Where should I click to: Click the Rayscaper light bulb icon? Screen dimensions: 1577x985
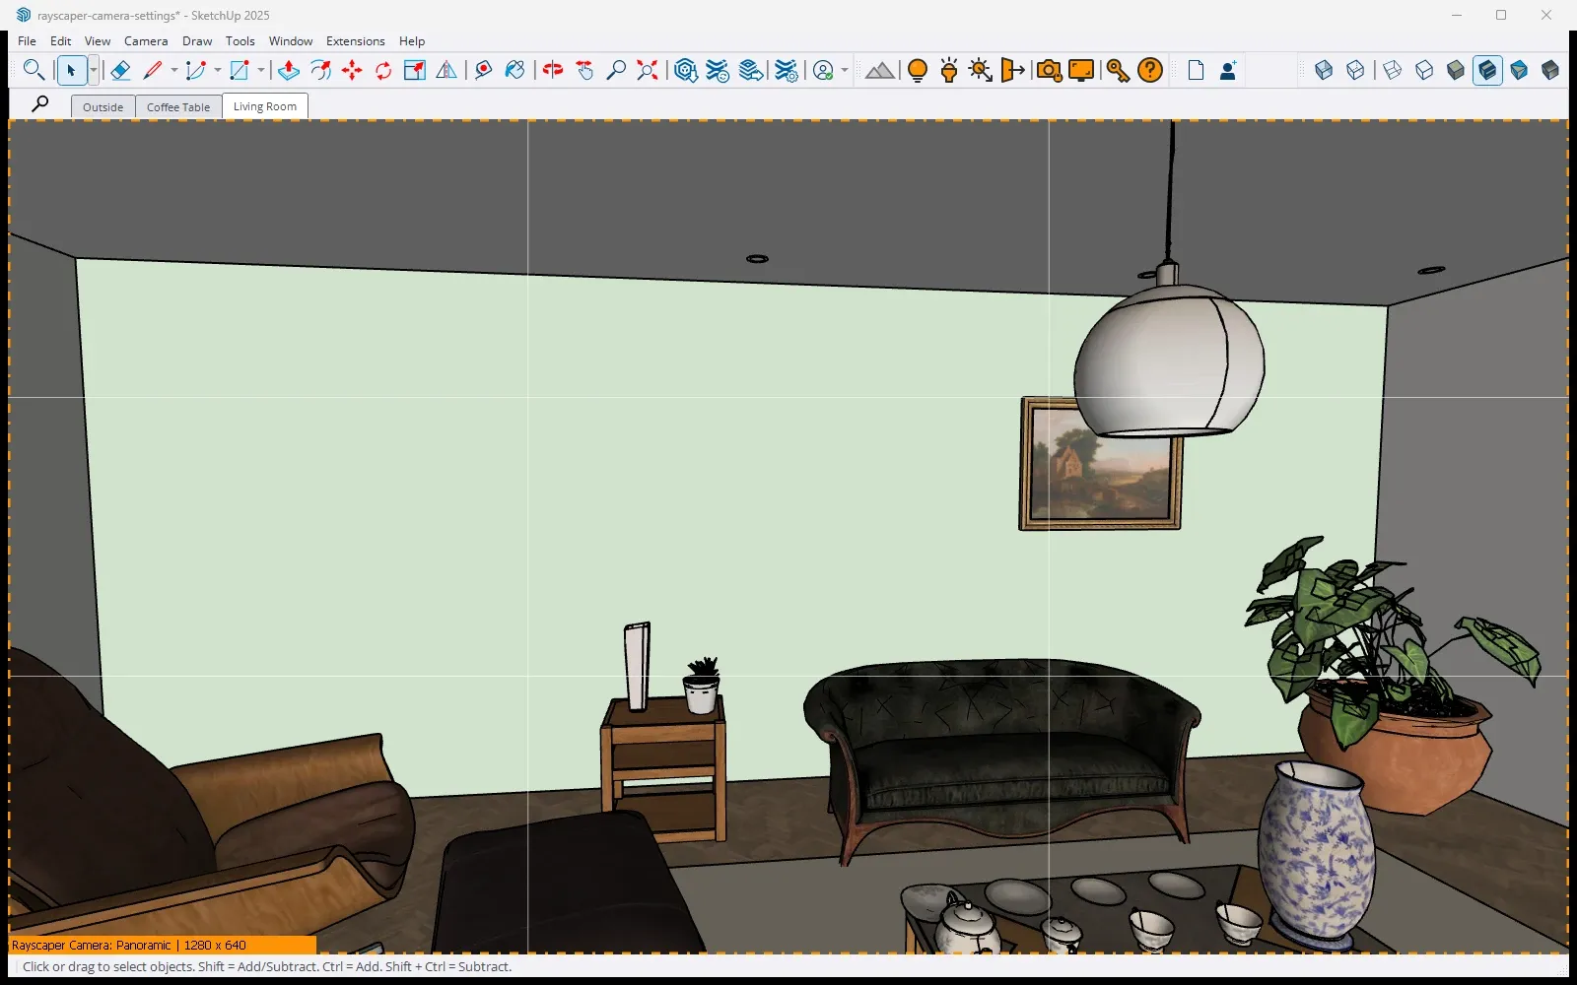click(x=918, y=70)
